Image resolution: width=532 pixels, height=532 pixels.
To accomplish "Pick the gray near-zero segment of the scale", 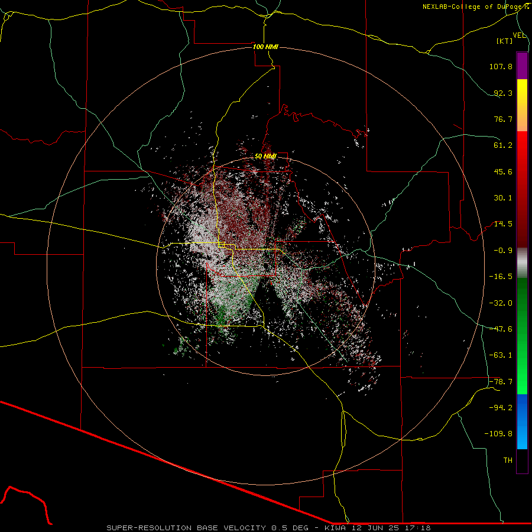I will 522,263.
